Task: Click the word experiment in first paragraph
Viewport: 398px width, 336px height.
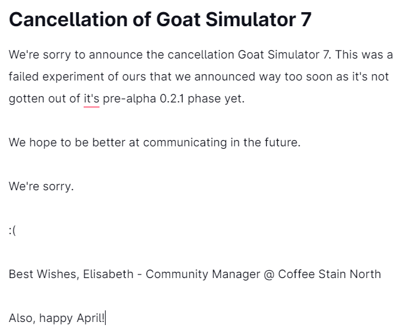Action: click(x=73, y=77)
